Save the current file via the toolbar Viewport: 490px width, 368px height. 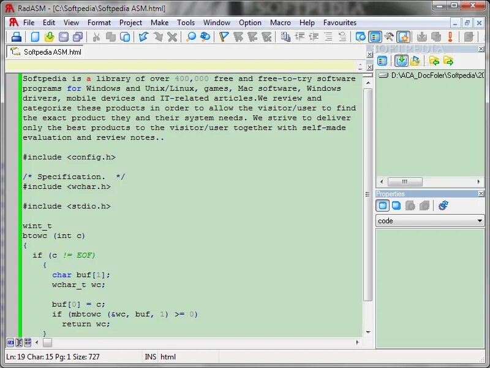click(x=64, y=37)
